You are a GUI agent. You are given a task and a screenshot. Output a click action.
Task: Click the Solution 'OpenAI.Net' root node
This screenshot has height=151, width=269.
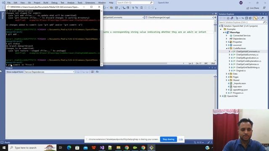[x=241, y=26]
